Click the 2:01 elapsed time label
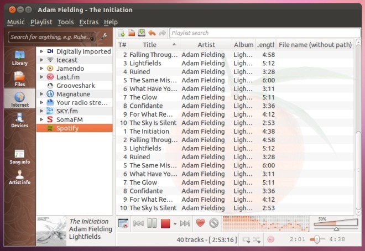This screenshot has width=365, height=251. click(298, 239)
